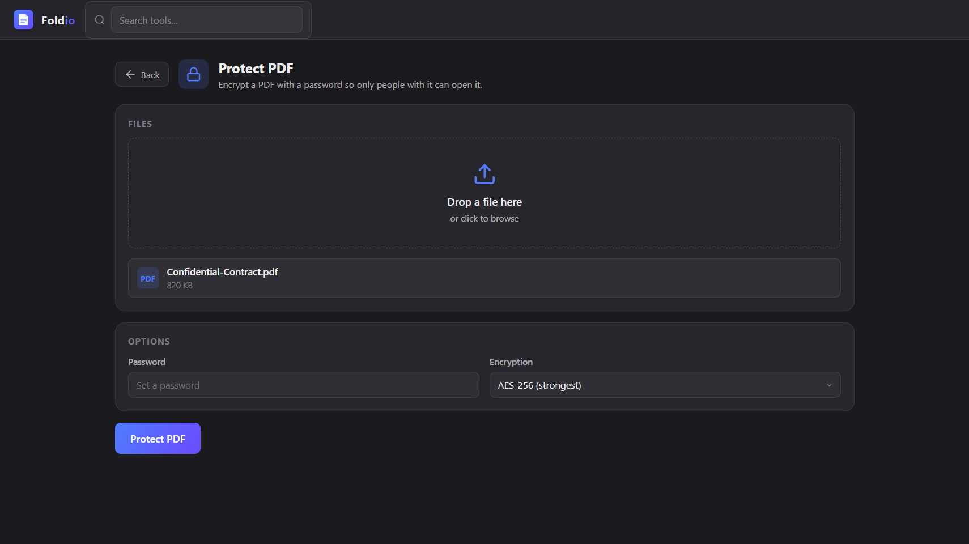969x544 pixels.
Task: Focus the Set a password field
Action: pos(304,385)
